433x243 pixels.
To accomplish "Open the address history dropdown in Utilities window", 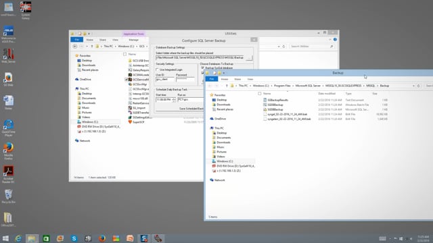I will coord(279,47).
